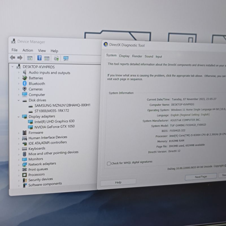The width and height of the screenshot is (226, 226).
Task: Click the 8192MB RAM memory value
Action: 176,141
